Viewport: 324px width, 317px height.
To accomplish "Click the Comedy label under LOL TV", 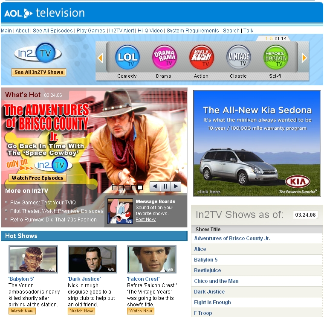I will [x=127, y=76].
